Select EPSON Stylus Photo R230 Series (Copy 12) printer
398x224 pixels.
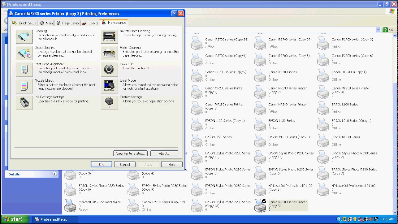pos(284,157)
